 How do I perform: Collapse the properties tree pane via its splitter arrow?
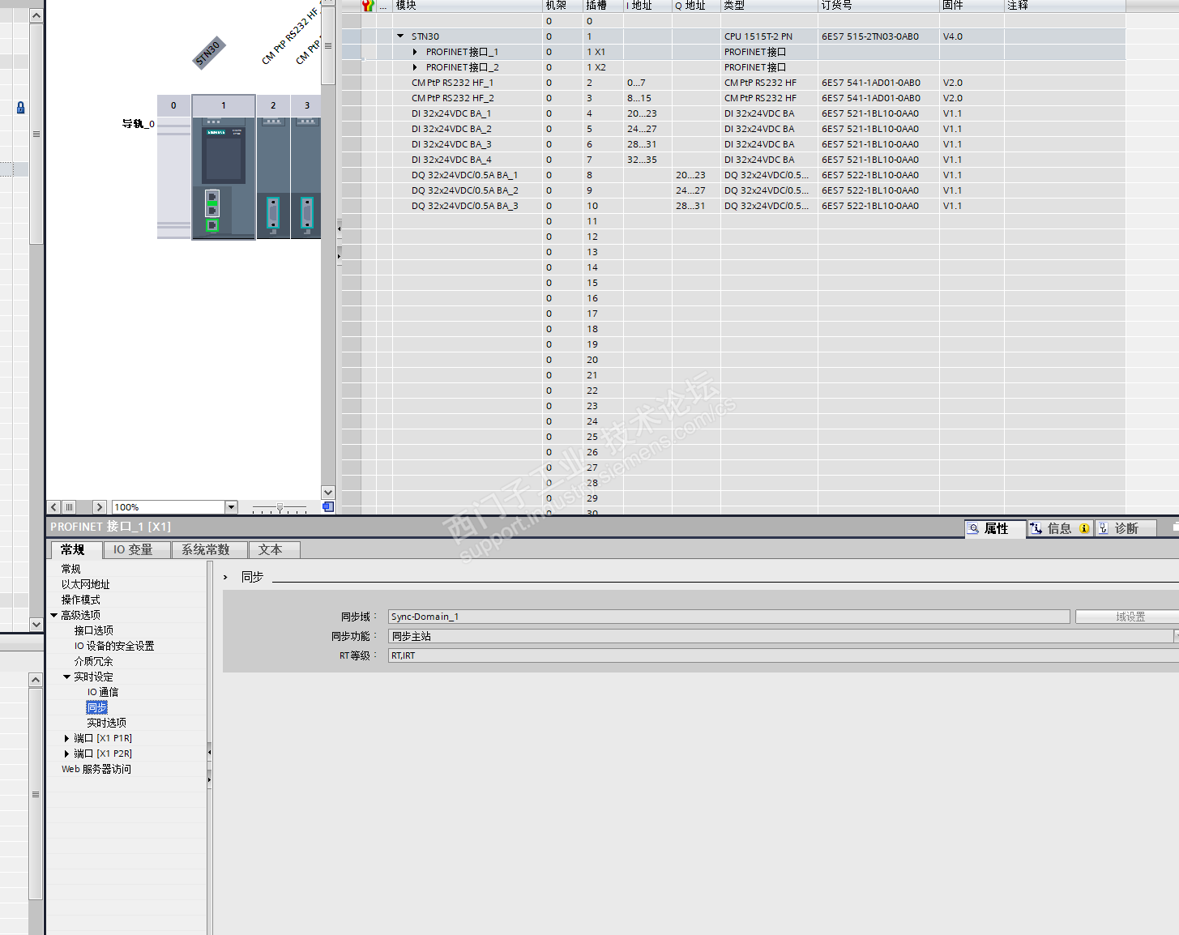point(210,753)
